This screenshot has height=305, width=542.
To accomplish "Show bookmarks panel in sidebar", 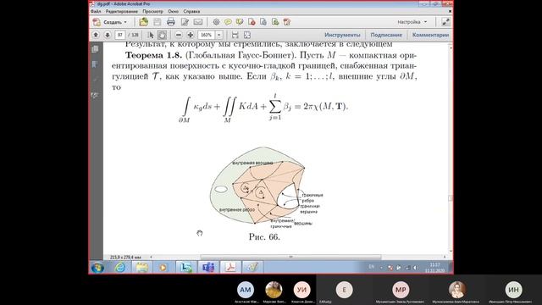I will coord(95,64).
